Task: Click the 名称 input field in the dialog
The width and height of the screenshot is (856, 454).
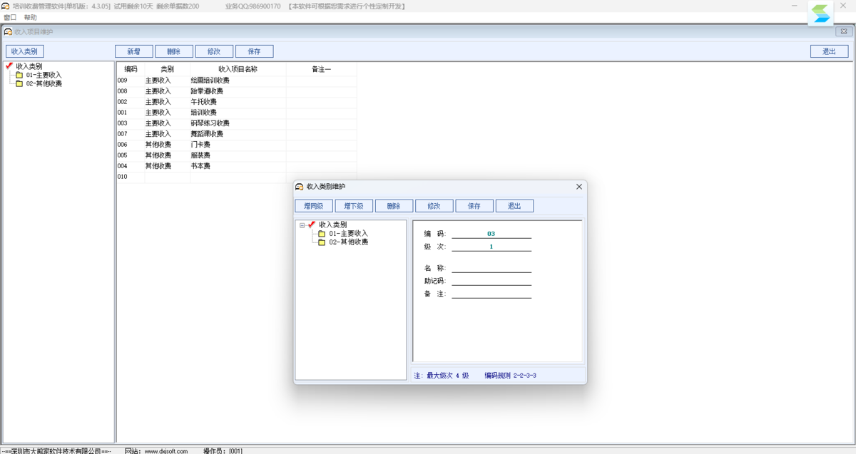Action: point(491,268)
